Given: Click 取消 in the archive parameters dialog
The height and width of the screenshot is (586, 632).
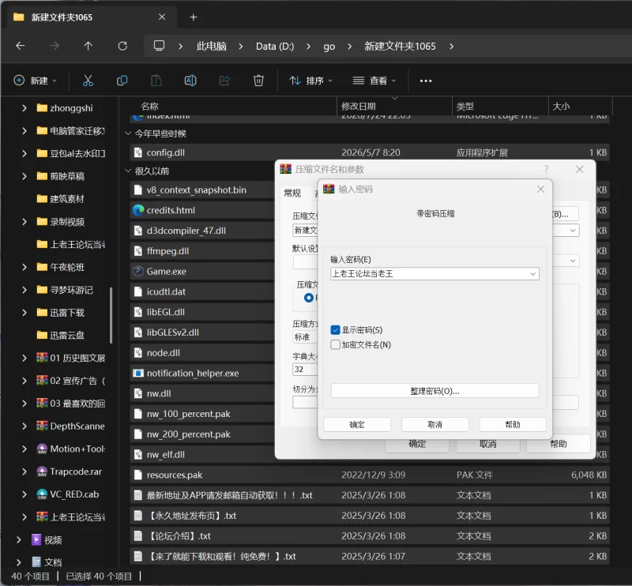Looking at the screenshot, I should pyautogui.click(x=487, y=444).
